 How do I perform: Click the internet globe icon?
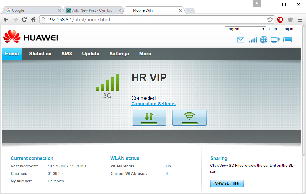264,40
